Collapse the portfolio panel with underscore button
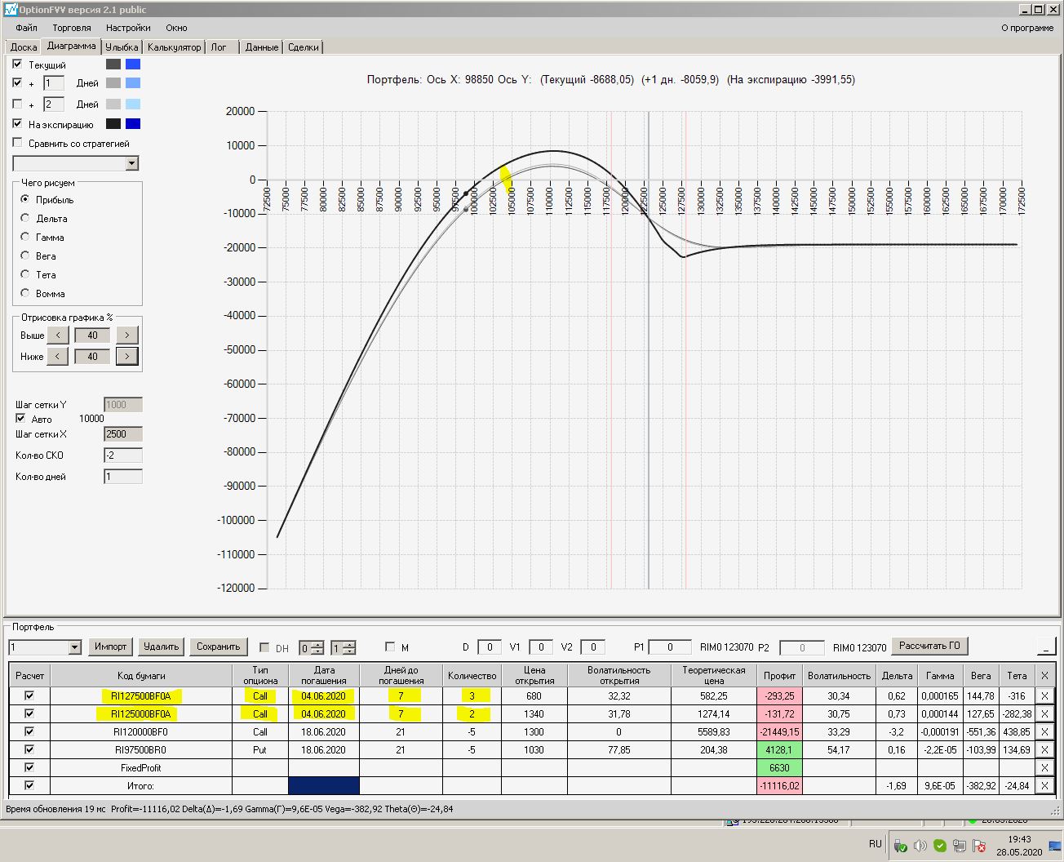Viewport: 1064px width, 862px height. (1045, 647)
